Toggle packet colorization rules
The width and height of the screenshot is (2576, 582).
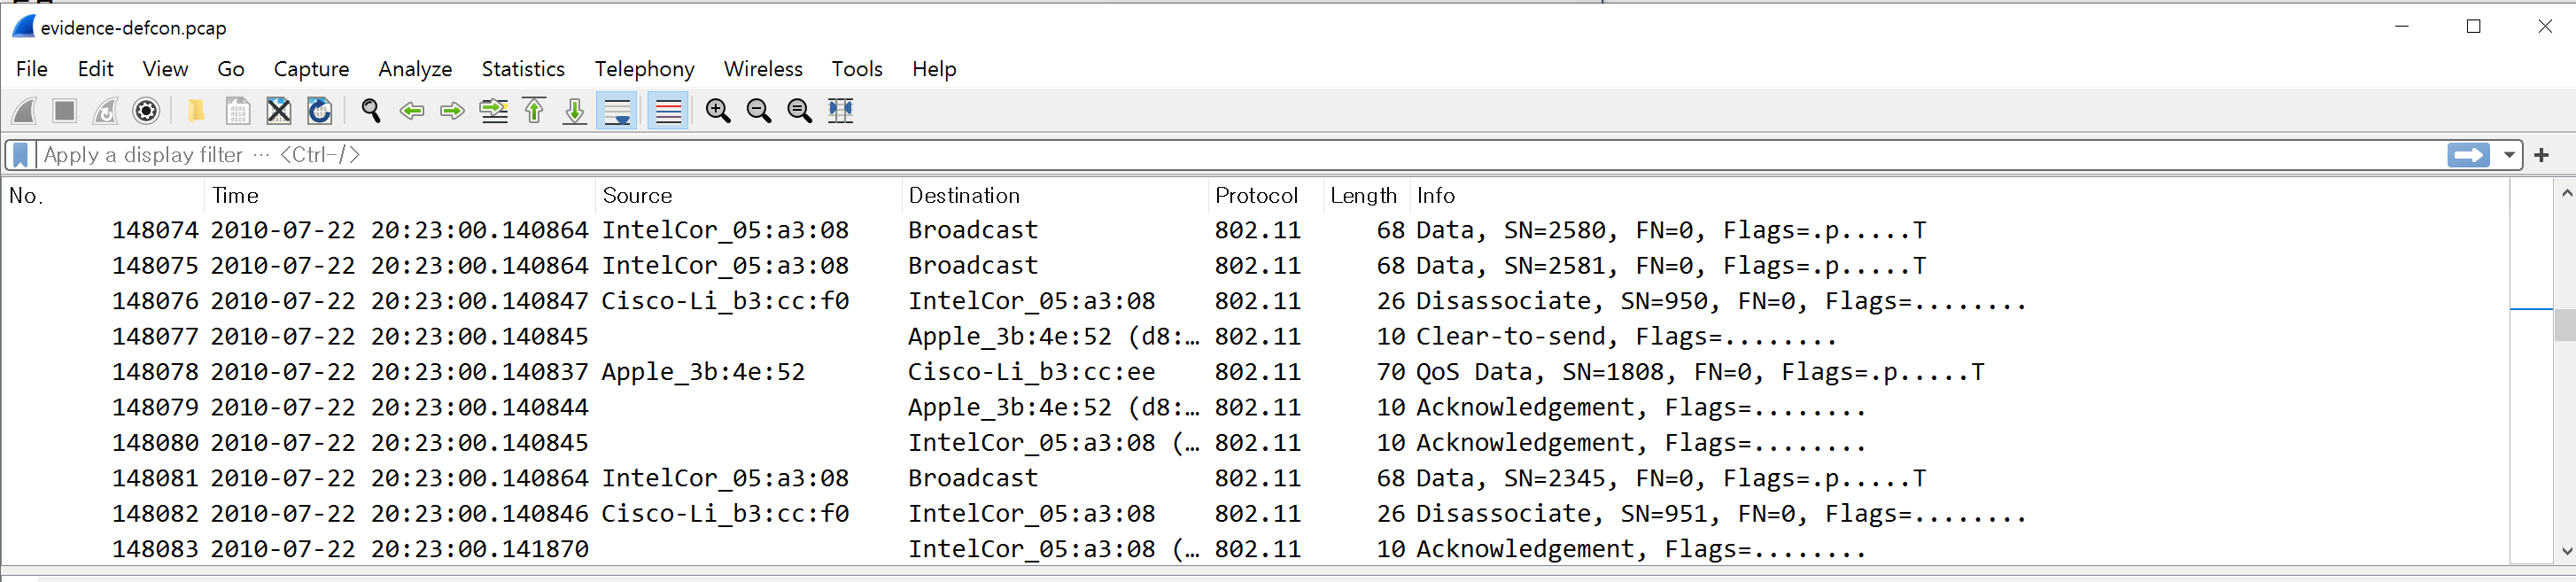point(668,111)
